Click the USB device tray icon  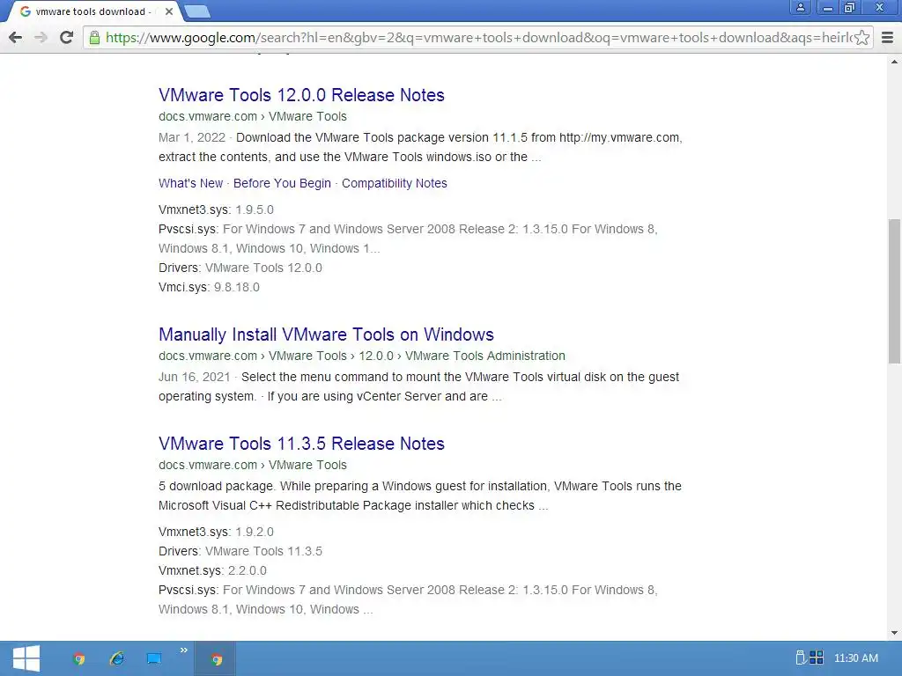[800, 658]
